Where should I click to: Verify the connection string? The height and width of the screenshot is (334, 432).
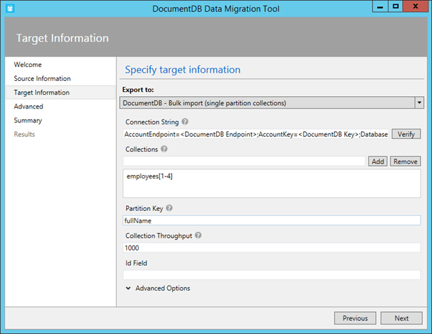point(406,134)
